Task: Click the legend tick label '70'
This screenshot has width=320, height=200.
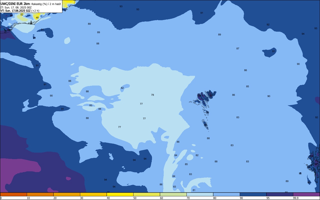Action: tap(188, 198)
